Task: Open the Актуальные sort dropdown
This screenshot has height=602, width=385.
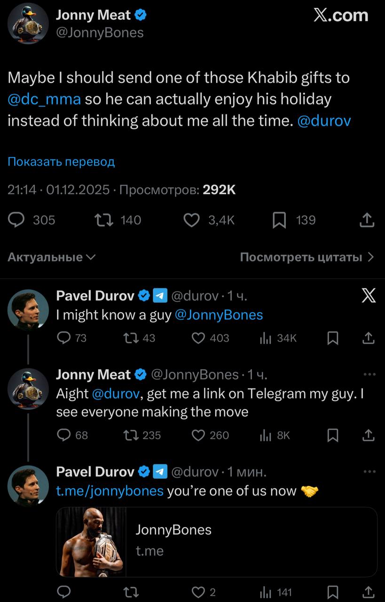Action: [x=52, y=257]
